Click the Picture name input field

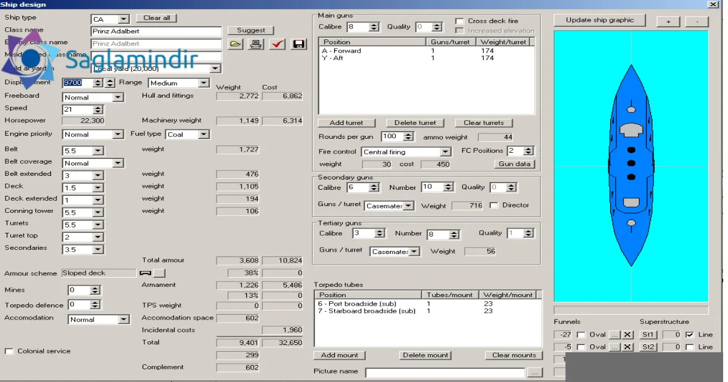coord(445,372)
